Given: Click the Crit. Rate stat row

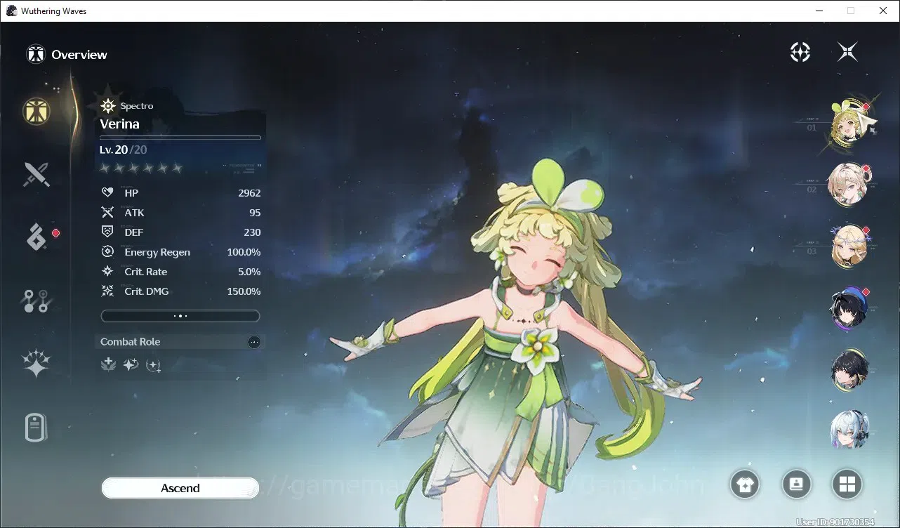Looking at the screenshot, I should click(180, 272).
